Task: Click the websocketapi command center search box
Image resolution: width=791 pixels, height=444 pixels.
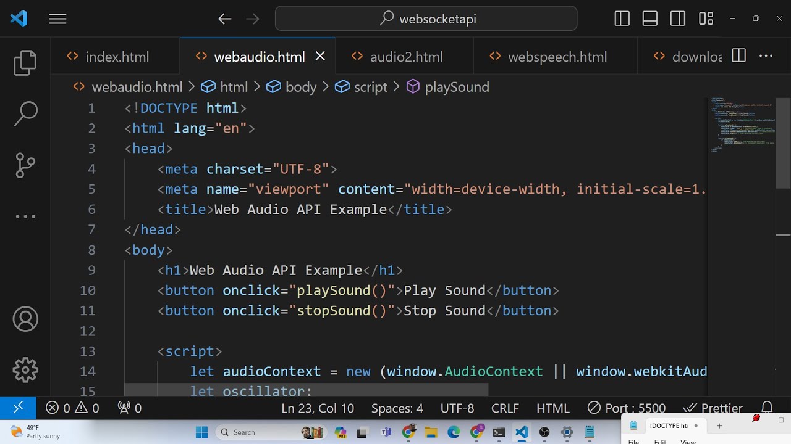Action: click(x=426, y=19)
